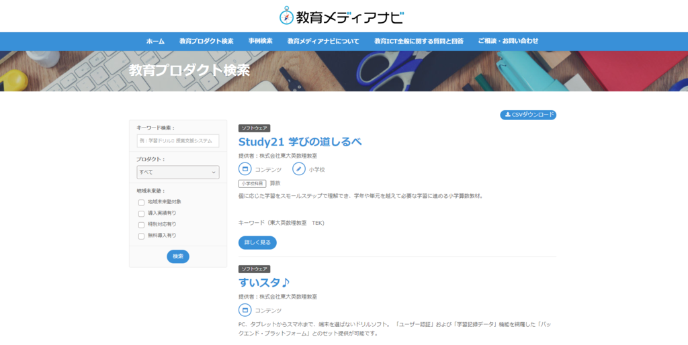The image size is (688, 345).
Task: Check the 導入実績有り checkbox
Action: [x=141, y=214]
